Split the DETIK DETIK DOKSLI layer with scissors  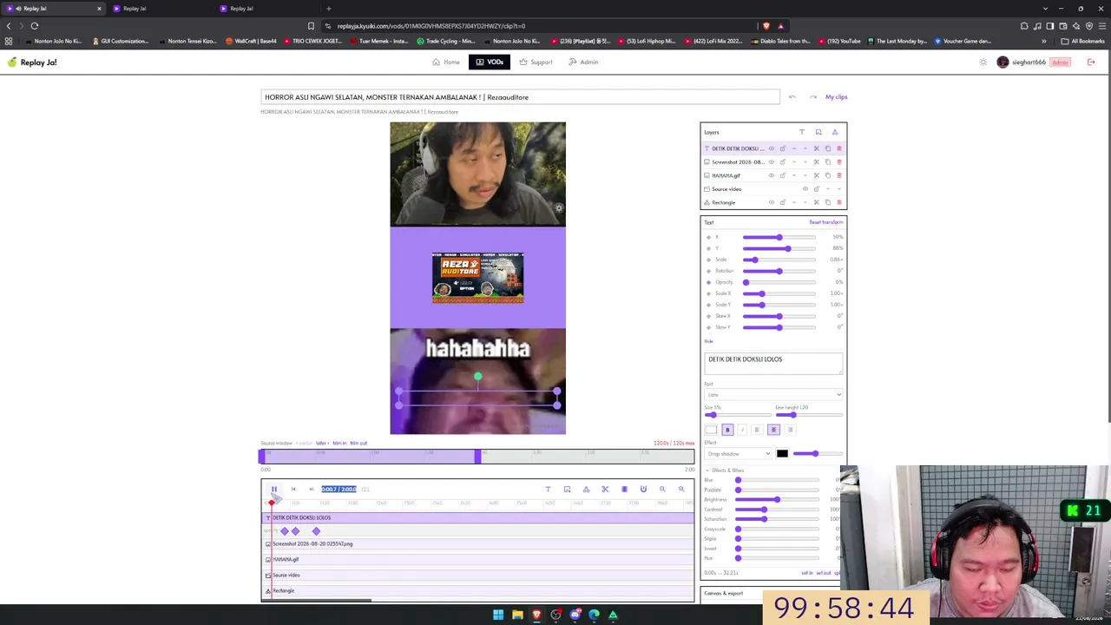(x=816, y=148)
